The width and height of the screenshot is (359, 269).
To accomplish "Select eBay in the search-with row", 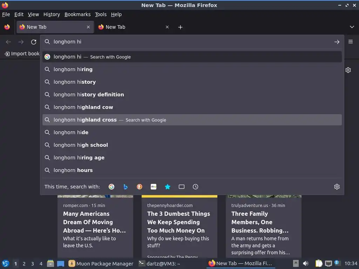I will [x=154, y=187].
